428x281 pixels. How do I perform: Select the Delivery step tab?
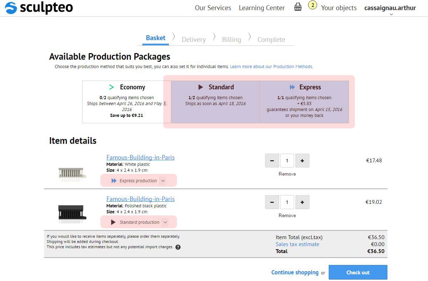point(194,39)
